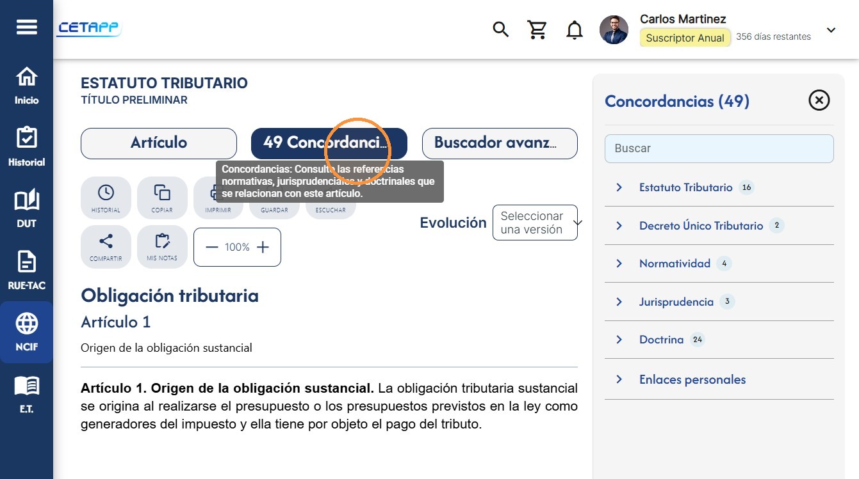This screenshot has height=479, width=859.
Task: Click the Buscar field in Concordancias
Action: [x=719, y=148]
